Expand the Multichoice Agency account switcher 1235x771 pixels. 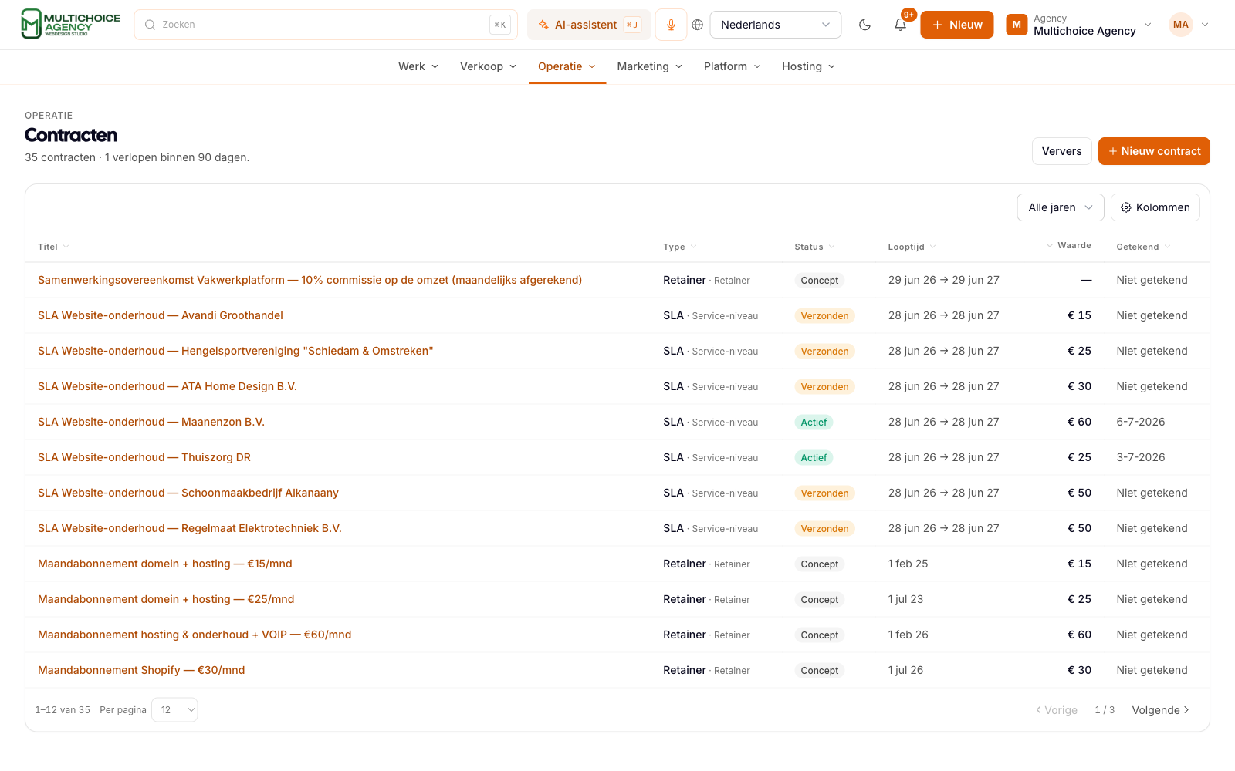tap(1080, 25)
